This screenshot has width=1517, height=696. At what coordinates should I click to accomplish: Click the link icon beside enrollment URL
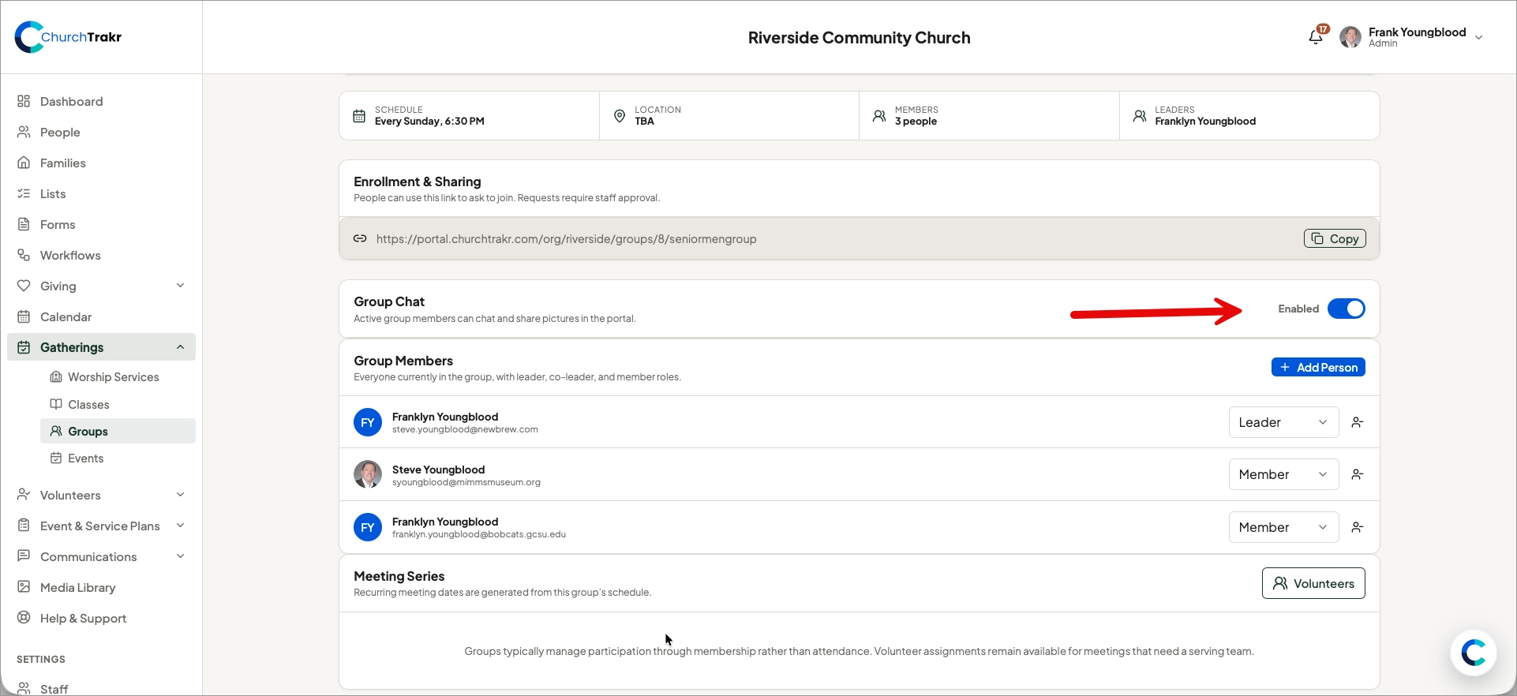click(x=360, y=239)
